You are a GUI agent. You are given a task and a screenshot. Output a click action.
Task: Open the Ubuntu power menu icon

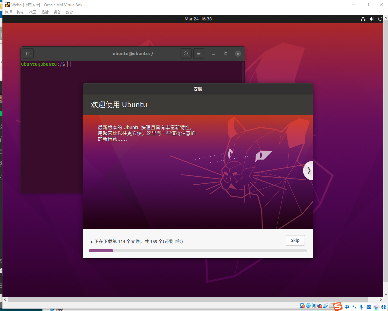point(380,19)
